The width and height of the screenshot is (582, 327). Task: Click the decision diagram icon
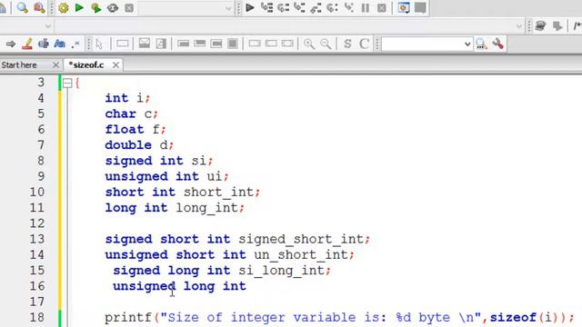[145, 44]
